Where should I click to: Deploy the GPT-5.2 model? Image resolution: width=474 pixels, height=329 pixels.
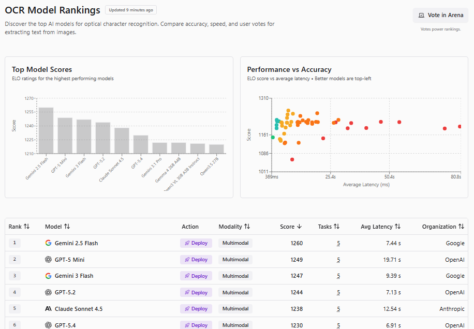(196, 292)
